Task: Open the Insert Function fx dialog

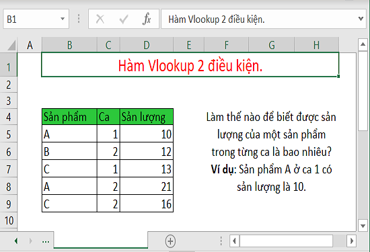Action: [147, 19]
